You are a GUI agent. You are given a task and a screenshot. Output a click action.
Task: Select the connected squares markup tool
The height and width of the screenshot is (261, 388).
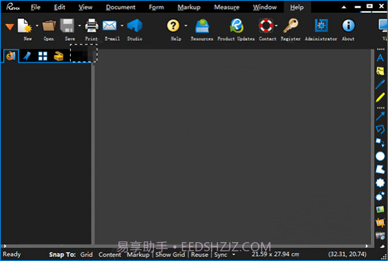[380, 143]
